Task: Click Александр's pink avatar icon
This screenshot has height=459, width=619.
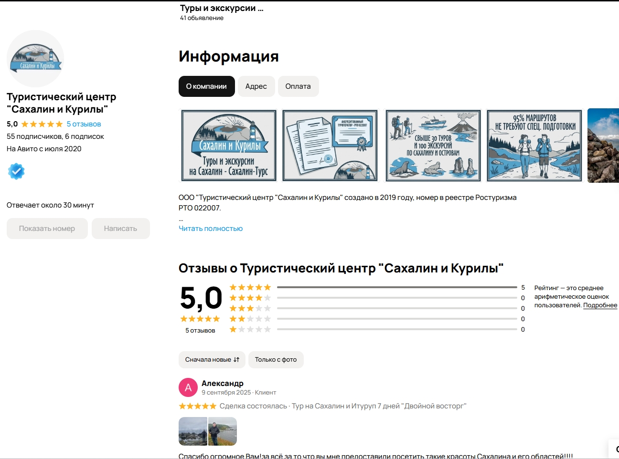Action: pyautogui.click(x=188, y=387)
